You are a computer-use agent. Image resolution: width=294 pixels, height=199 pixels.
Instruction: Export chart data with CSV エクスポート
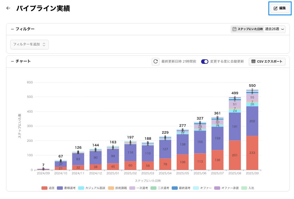click(267, 61)
